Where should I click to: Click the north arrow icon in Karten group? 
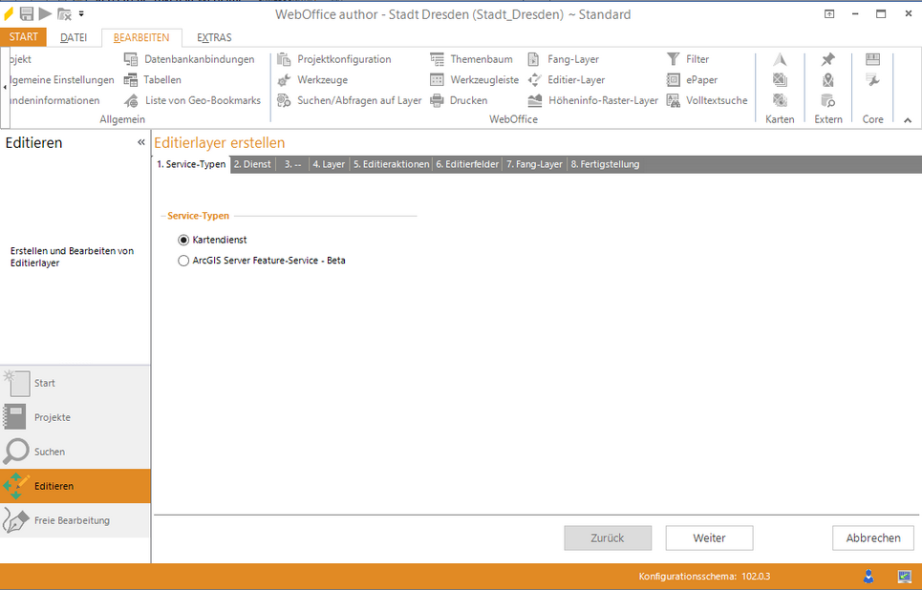[780, 59]
